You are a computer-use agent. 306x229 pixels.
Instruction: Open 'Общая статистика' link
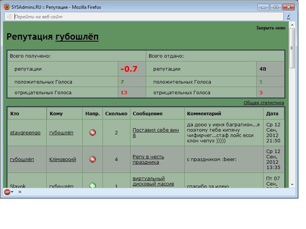[x=264, y=103]
